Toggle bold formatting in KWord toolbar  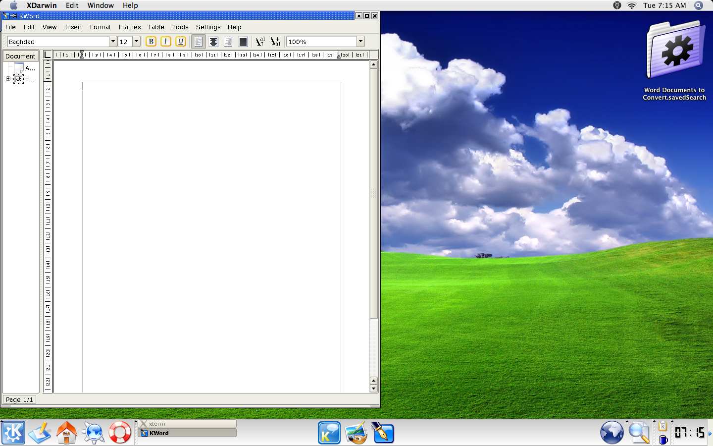pyautogui.click(x=151, y=42)
